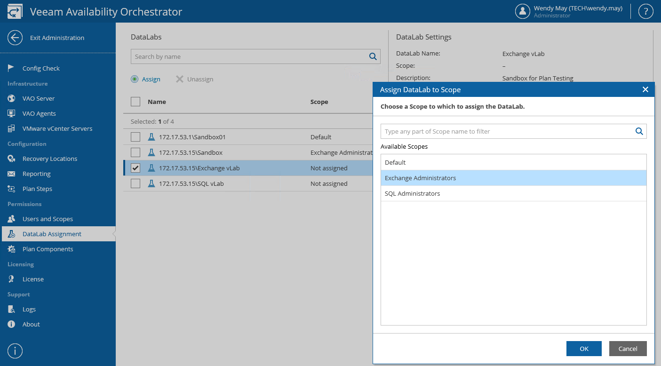
Task: Uncheck the Exchange vLab row checkbox
Action: (135, 168)
